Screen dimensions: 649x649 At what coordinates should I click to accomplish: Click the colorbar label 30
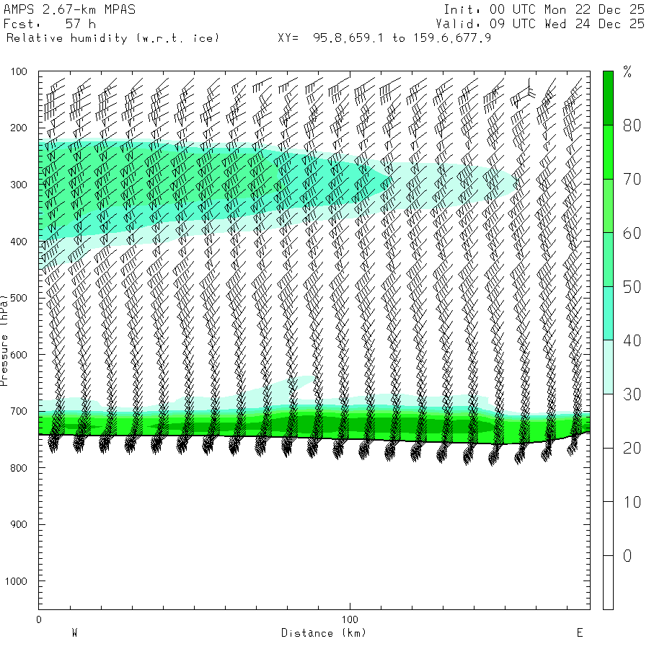tap(632, 394)
